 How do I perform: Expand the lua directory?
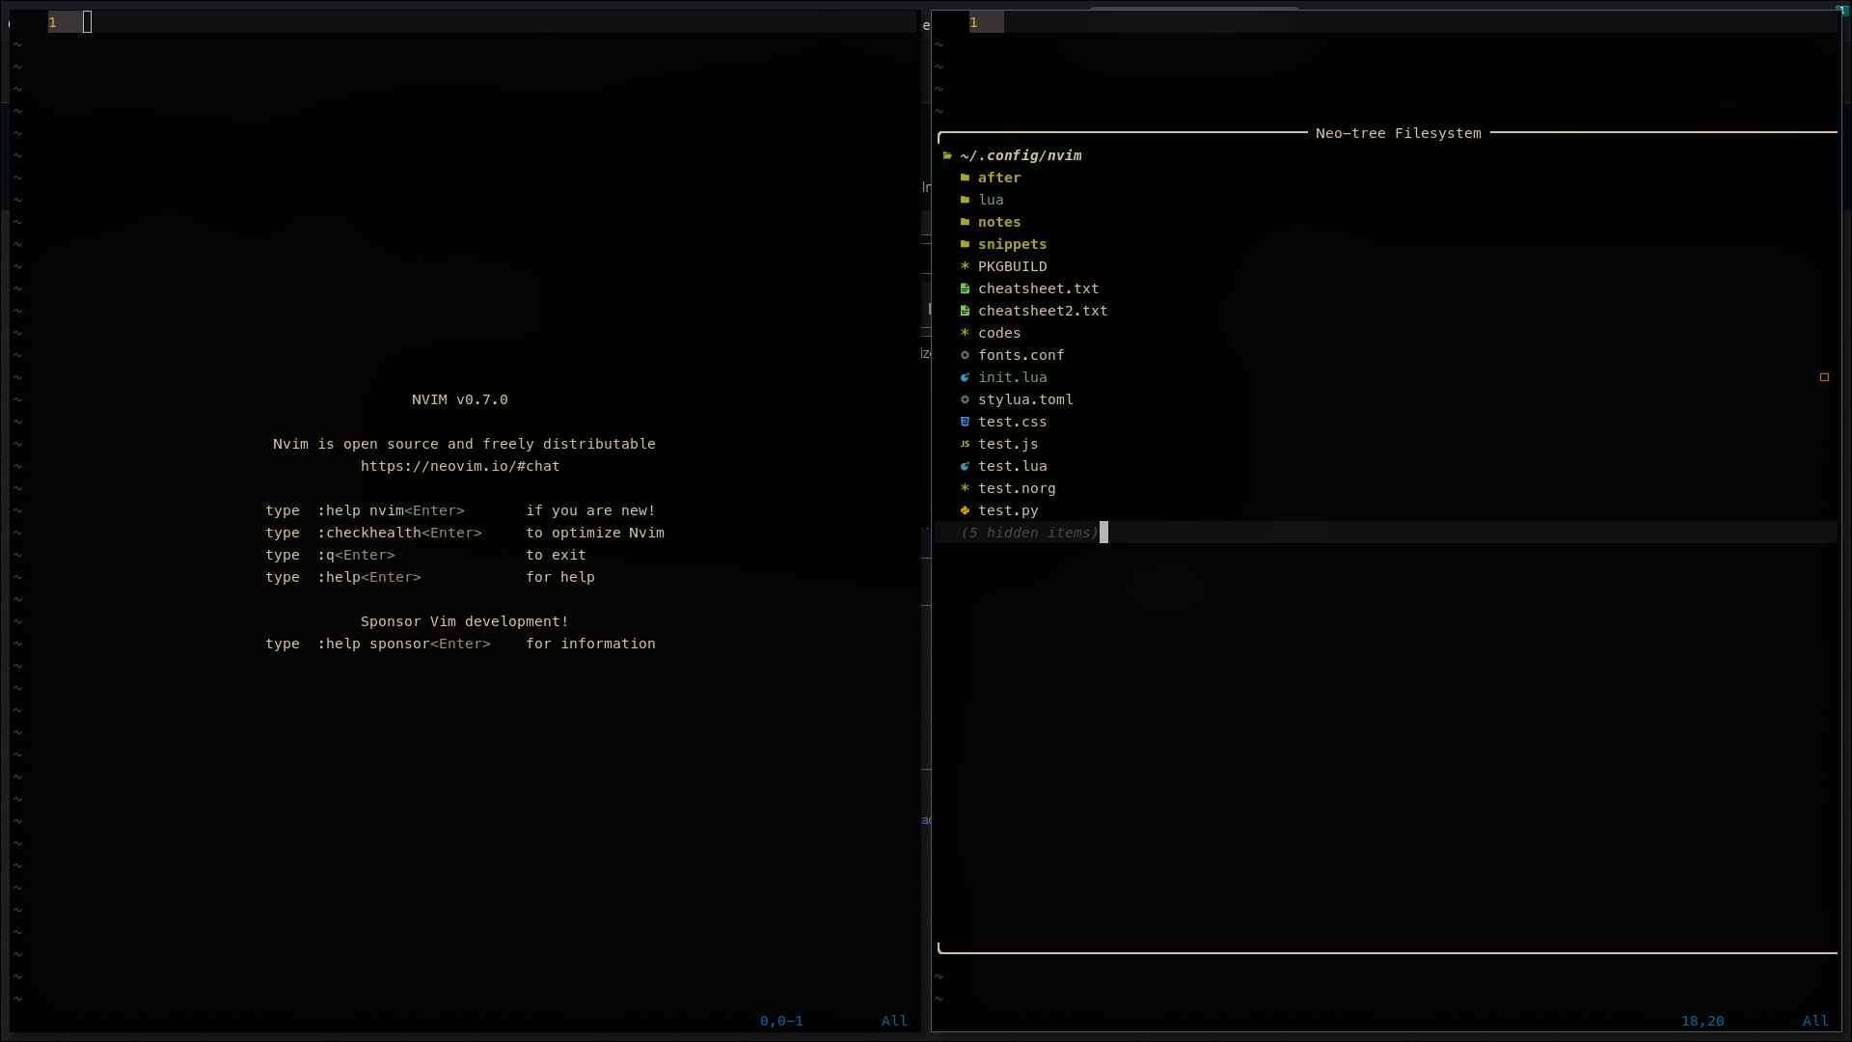tap(993, 200)
